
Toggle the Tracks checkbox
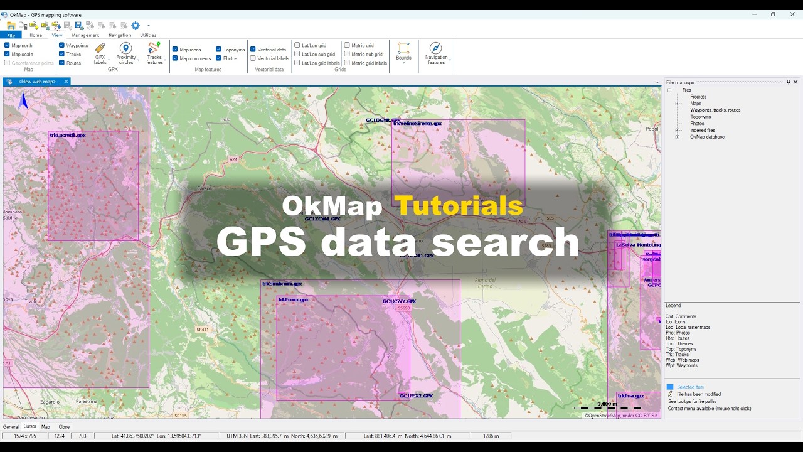(61, 54)
